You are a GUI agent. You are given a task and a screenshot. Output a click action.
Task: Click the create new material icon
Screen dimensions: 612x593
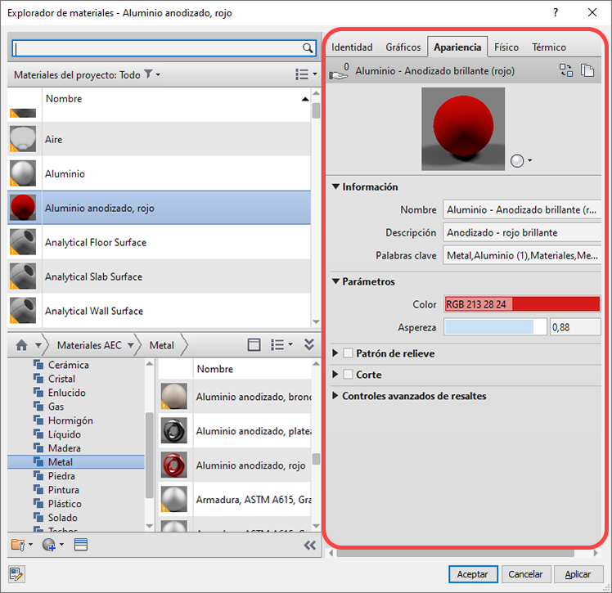52,545
